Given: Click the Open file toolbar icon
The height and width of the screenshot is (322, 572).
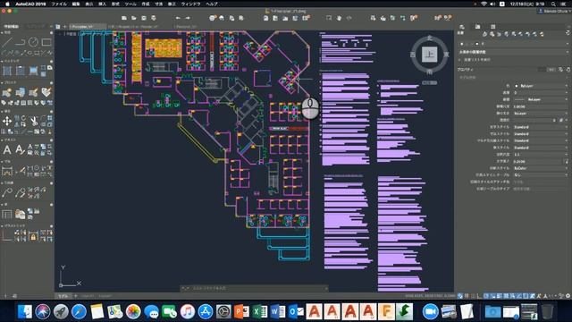Looking at the screenshot, I should pyautogui.click(x=134, y=18).
